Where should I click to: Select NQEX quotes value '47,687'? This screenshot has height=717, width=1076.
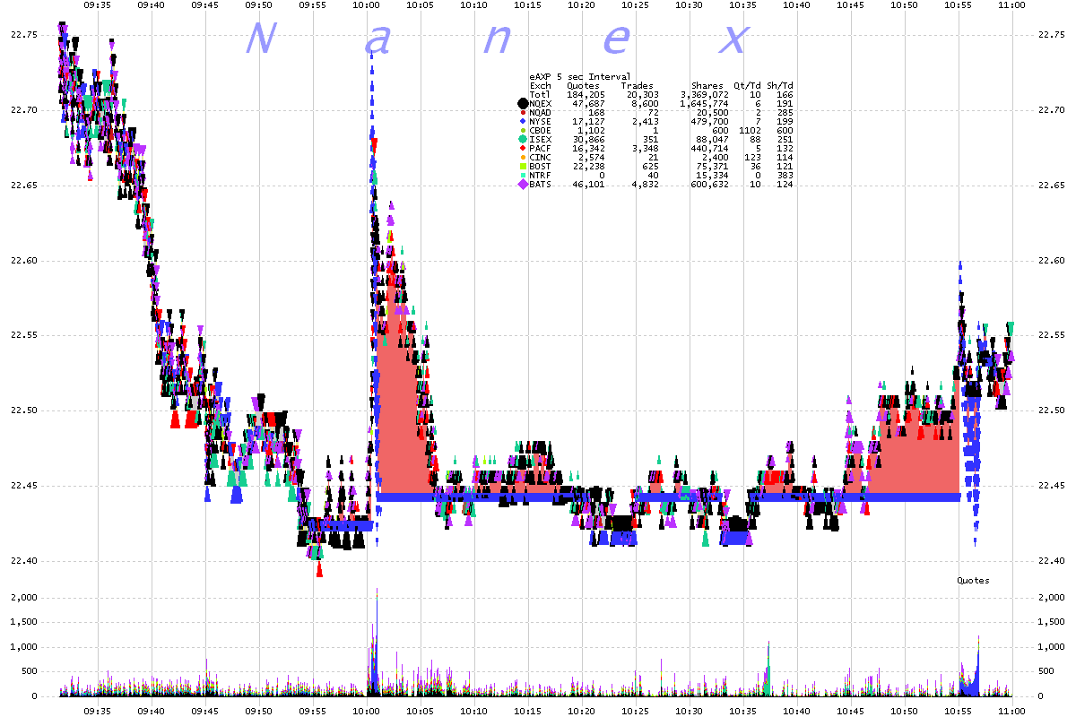[x=588, y=103]
